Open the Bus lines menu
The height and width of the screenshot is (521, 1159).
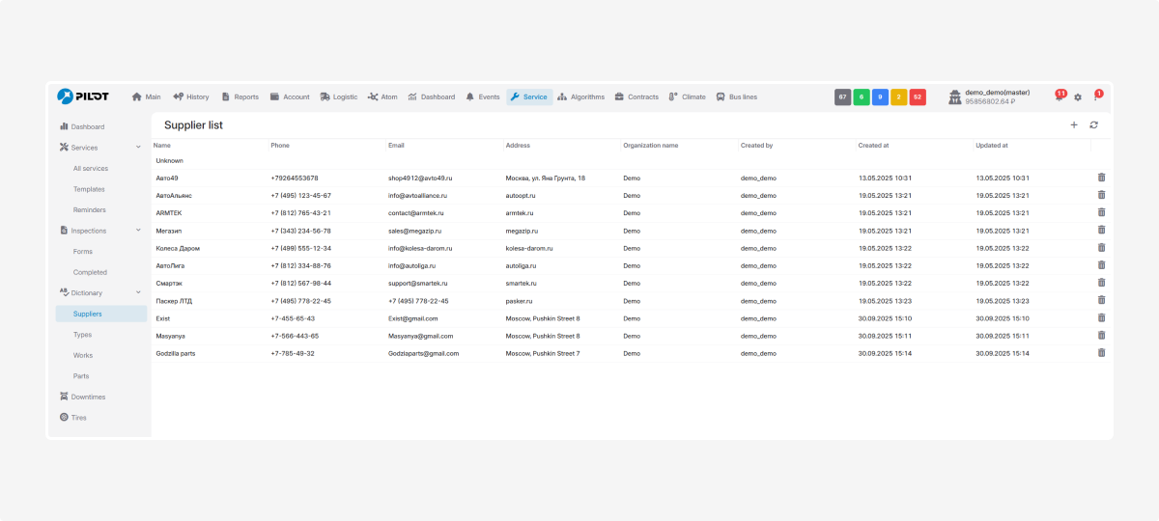[736, 96]
